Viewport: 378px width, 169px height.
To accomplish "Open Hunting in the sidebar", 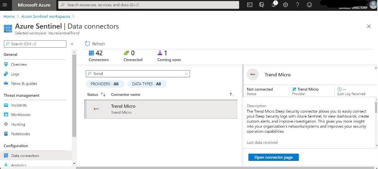I will tap(18, 124).
